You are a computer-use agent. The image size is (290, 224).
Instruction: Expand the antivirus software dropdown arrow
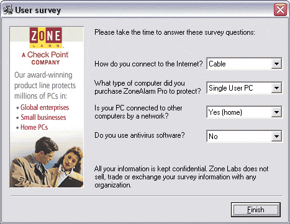pos(276,137)
